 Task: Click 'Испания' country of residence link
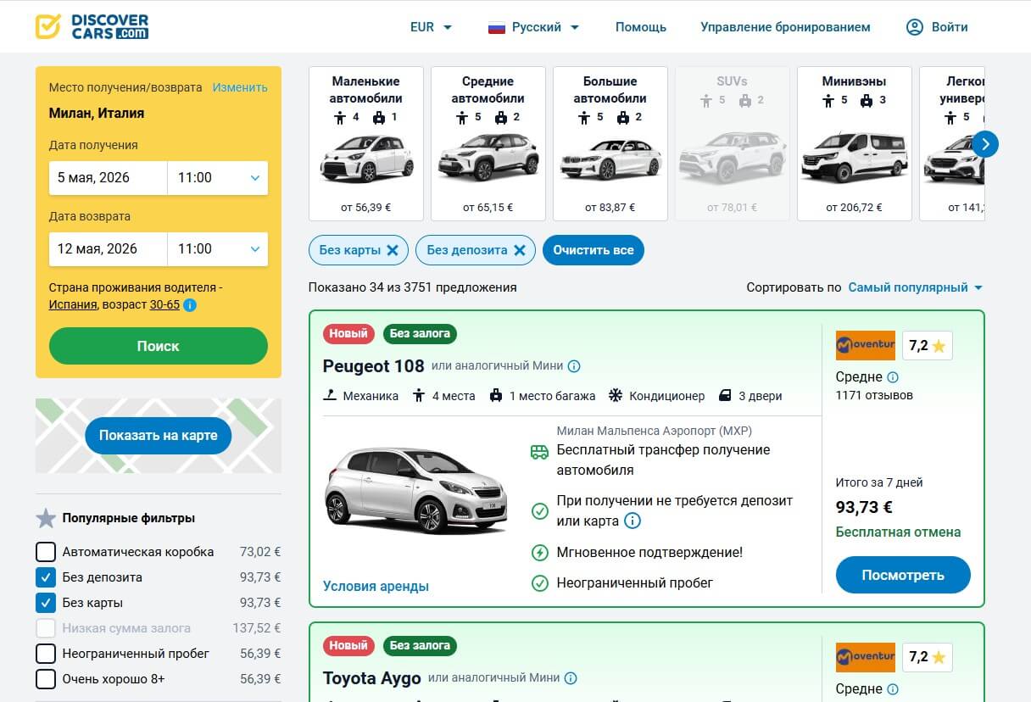coord(73,304)
